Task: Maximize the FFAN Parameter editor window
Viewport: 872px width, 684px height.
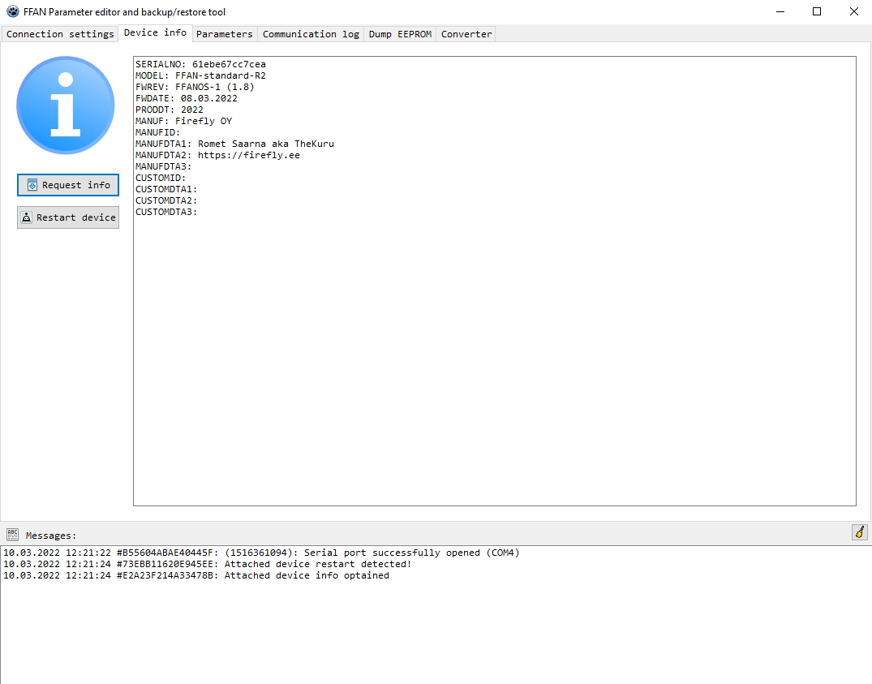Action: [x=817, y=12]
